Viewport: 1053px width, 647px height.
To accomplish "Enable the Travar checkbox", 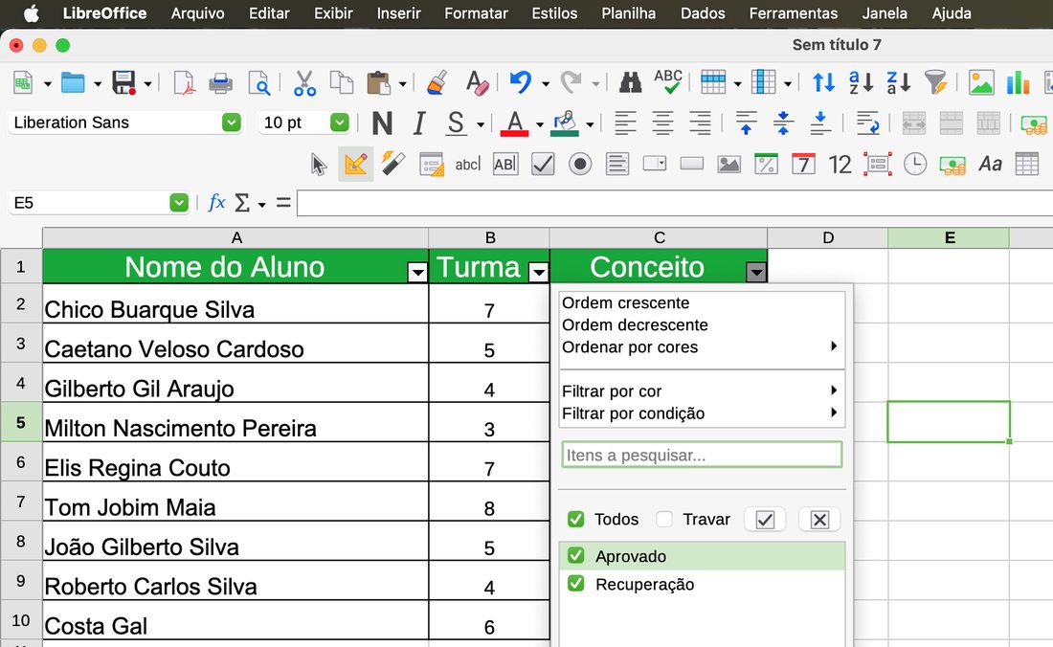I will pyautogui.click(x=664, y=519).
